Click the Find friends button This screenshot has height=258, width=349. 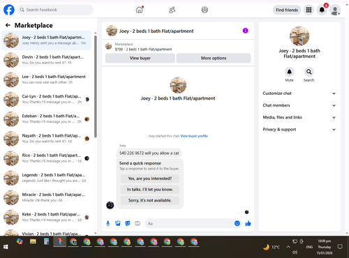(x=287, y=10)
